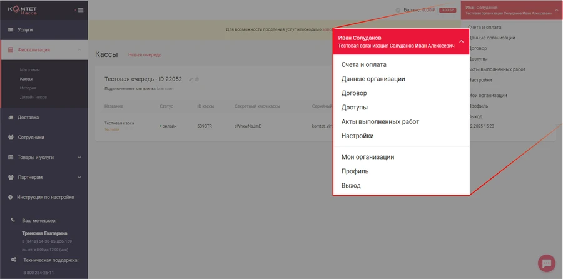Expand the Партнерам sidebar section
The width and height of the screenshot is (563, 279).
coord(79,177)
